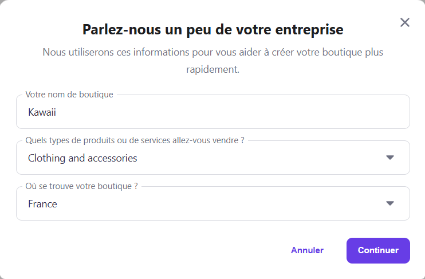Open the products or services type dropdown
425x279 pixels.
pyautogui.click(x=213, y=158)
